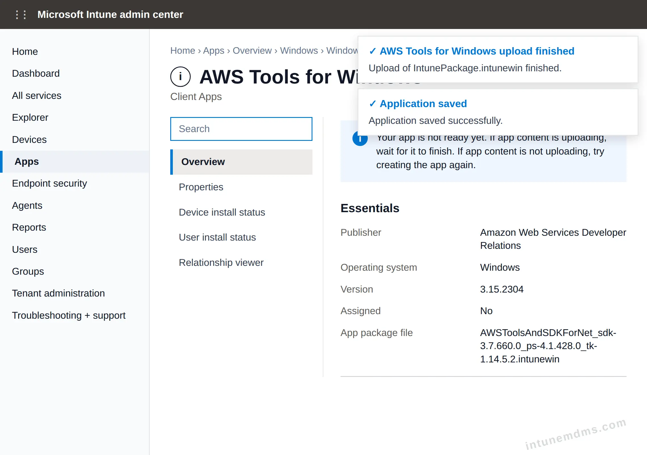Select the Publisher value text
Image resolution: width=647 pixels, height=455 pixels.
553,239
